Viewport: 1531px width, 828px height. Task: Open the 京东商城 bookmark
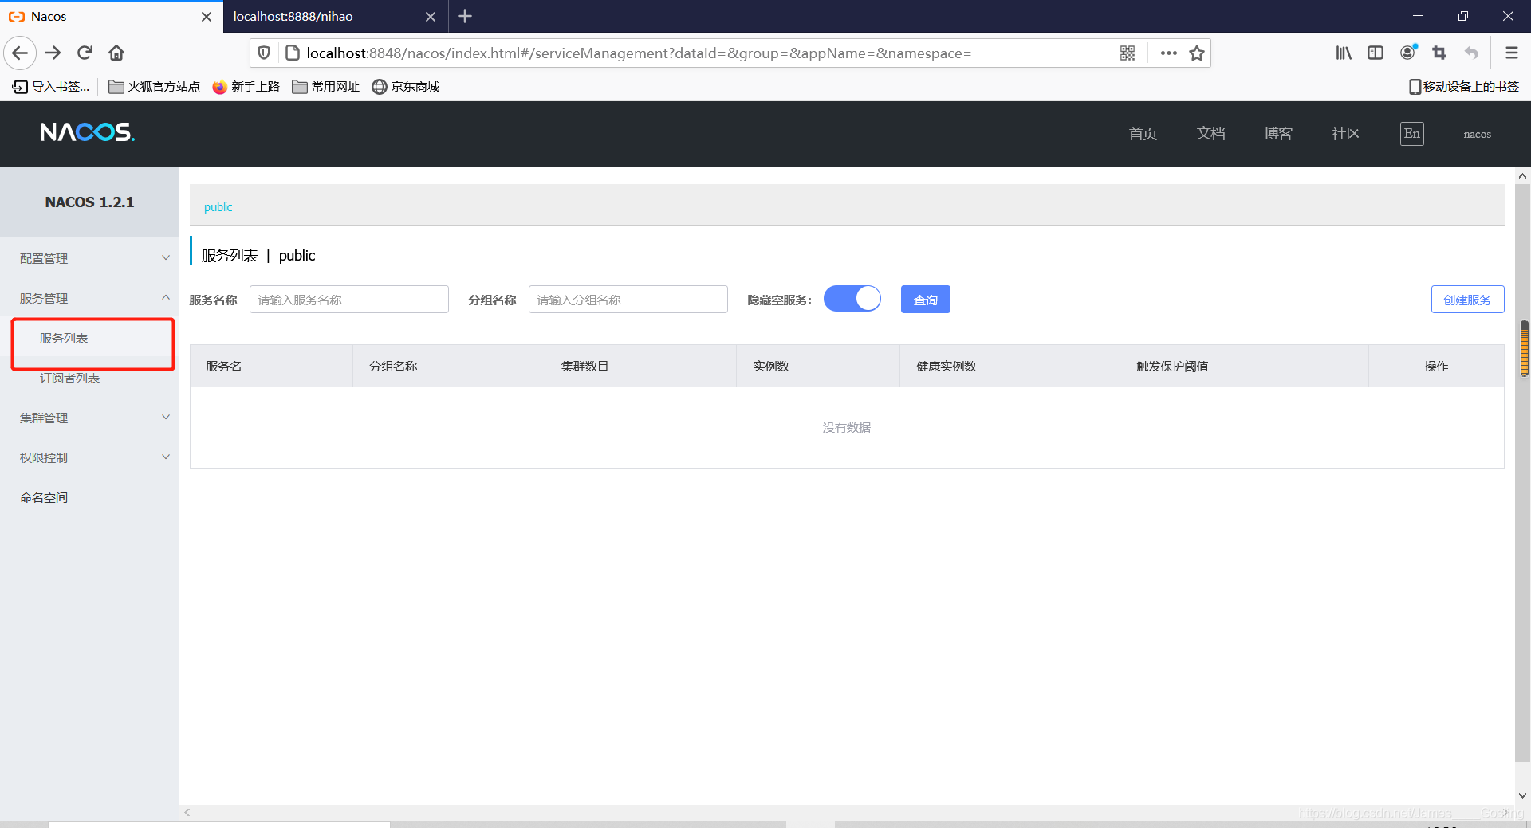click(x=405, y=86)
